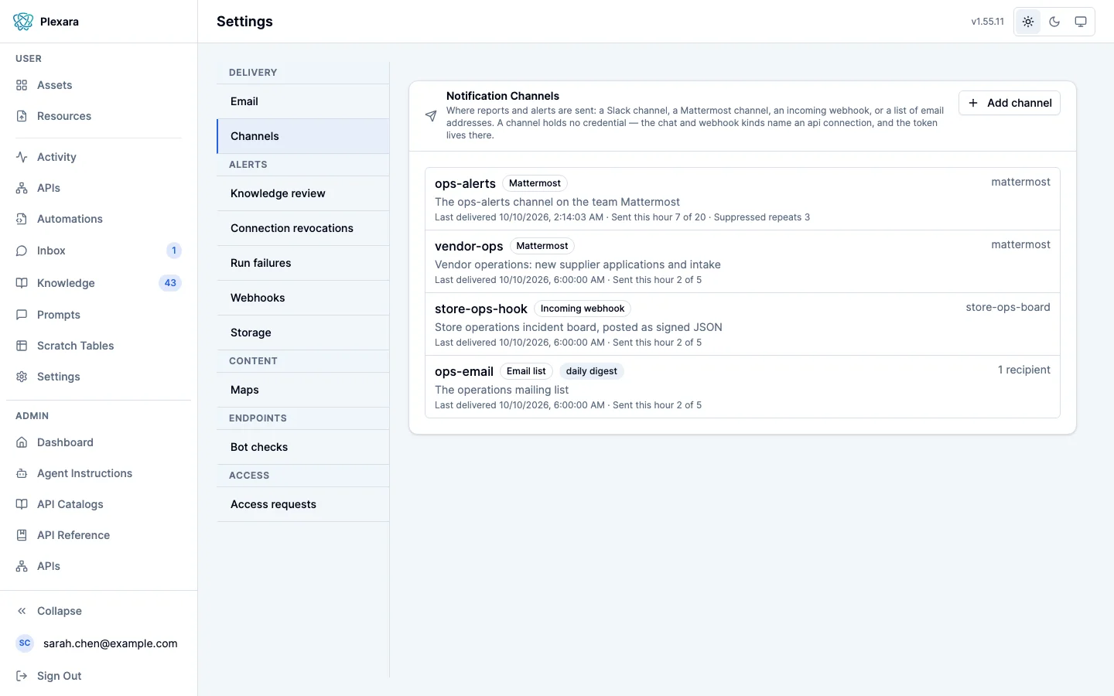Click the API Catalogs book icon
1114x696 pixels.
pyautogui.click(x=22, y=504)
